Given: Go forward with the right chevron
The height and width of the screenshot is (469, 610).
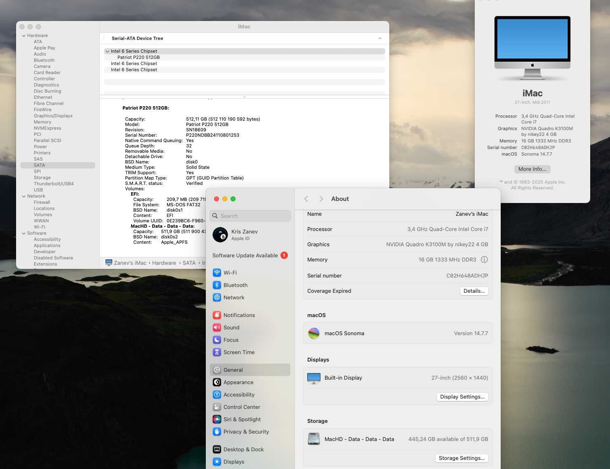Looking at the screenshot, I should pos(321,199).
